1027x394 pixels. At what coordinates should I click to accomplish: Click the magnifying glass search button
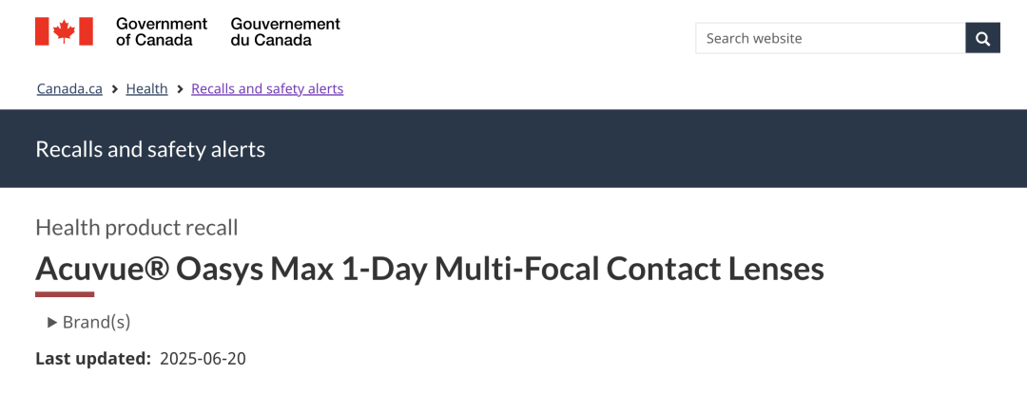982,38
